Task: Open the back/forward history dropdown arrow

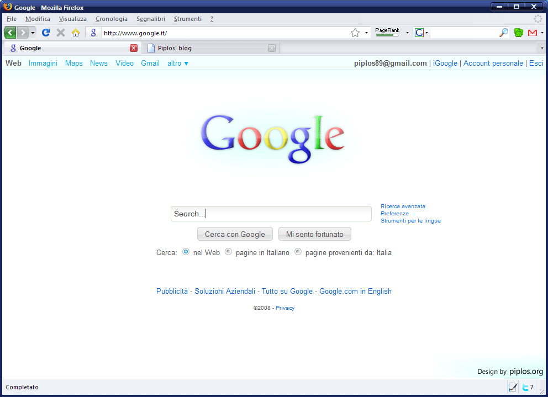Action: click(x=33, y=33)
